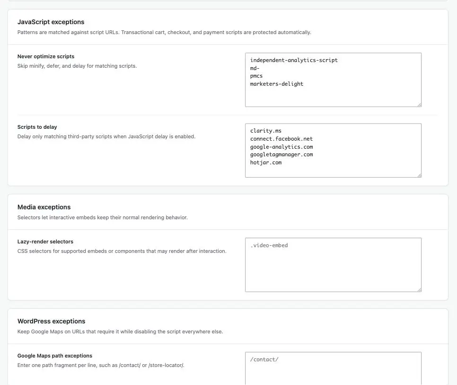Grab resize handle of Never optimize scripts textarea
This screenshot has width=457, height=385.
(x=419, y=105)
